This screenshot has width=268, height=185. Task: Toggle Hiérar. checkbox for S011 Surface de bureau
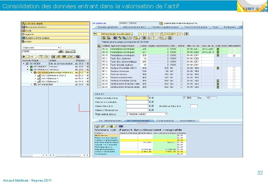tap(181, 71)
